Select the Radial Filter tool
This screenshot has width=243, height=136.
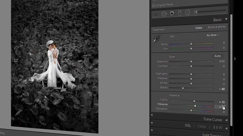[188, 12]
